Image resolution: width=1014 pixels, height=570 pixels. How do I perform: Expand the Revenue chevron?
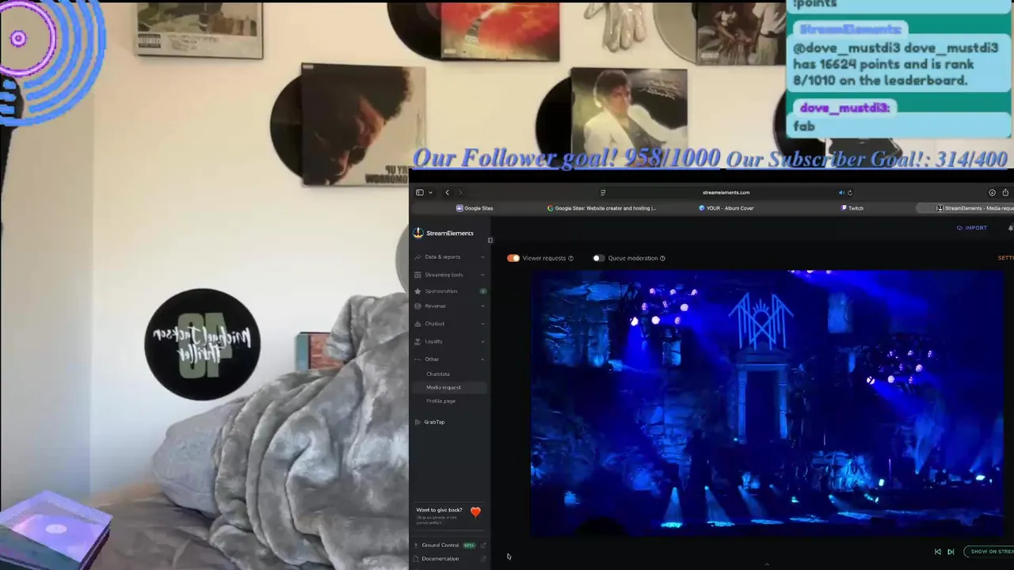(x=482, y=306)
